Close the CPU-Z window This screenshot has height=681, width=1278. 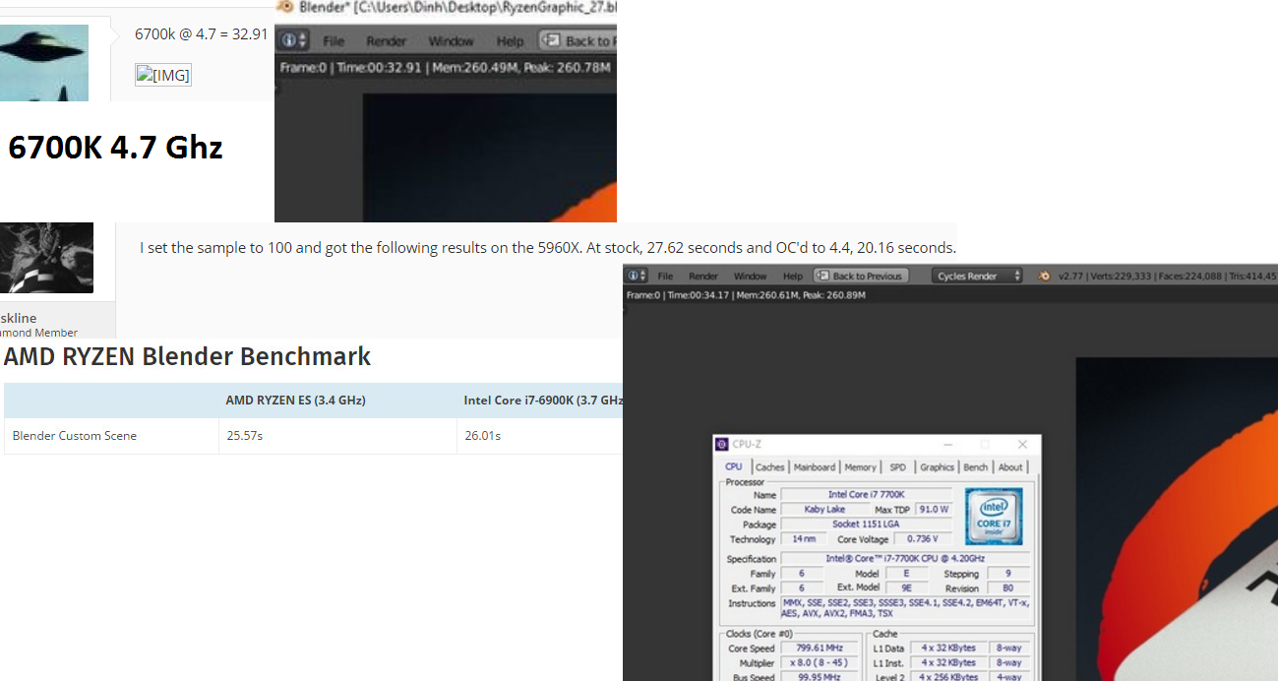point(1022,445)
